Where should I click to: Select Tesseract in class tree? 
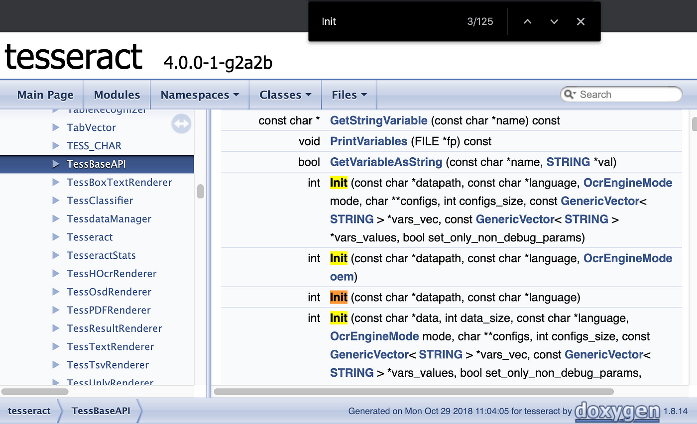90,237
